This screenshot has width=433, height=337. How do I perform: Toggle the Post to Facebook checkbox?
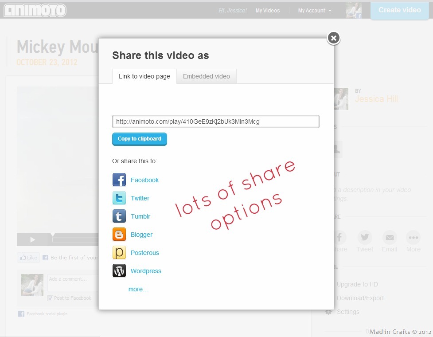(50, 298)
